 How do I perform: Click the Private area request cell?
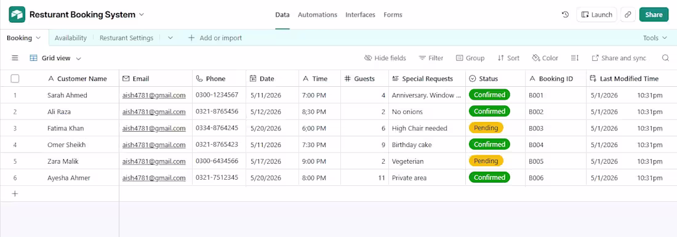click(427, 178)
